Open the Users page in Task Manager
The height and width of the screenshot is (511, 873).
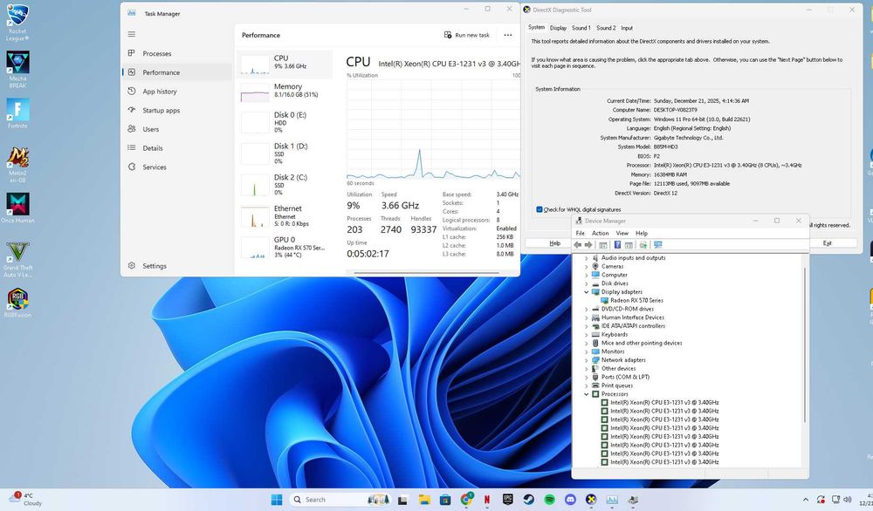click(176, 129)
